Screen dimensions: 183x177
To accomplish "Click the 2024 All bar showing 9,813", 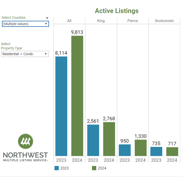I will [x=77, y=96].
